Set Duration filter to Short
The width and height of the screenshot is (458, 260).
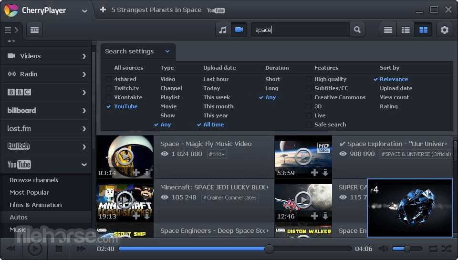pyautogui.click(x=272, y=79)
